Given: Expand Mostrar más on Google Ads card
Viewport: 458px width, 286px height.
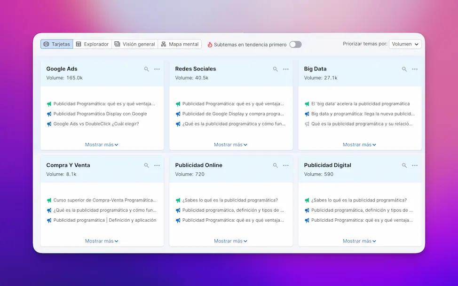Looking at the screenshot, I should [102, 145].
